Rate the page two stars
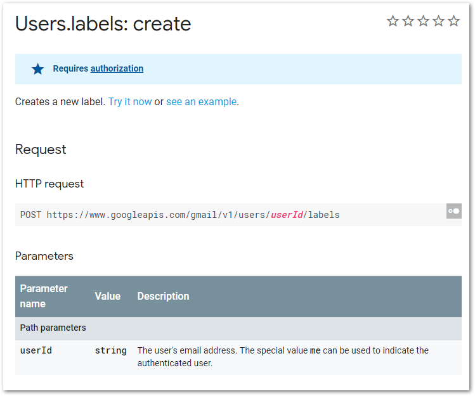Viewport: 475px width, 396px height. 408,21
